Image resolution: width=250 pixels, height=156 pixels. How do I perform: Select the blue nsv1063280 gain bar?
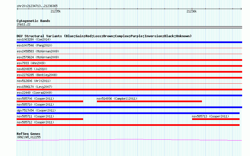point(129,42)
